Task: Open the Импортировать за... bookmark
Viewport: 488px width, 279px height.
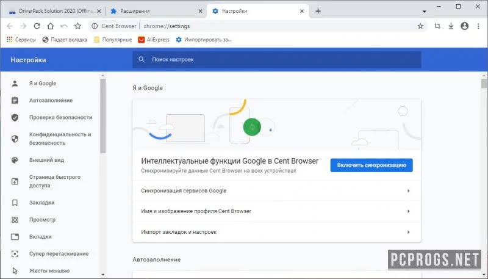Action: click(x=204, y=40)
